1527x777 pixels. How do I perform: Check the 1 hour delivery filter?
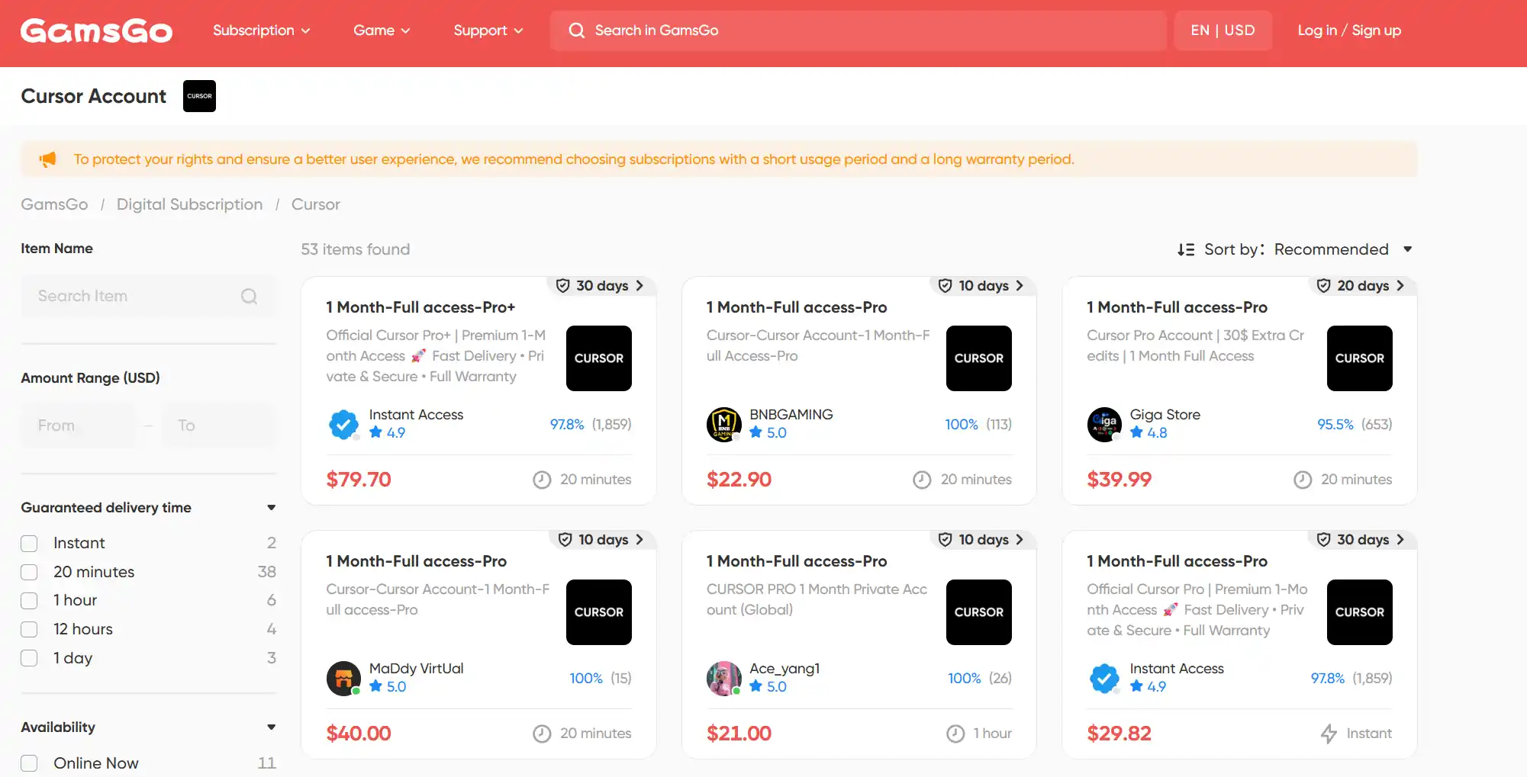pyautogui.click(x=29, y=601)
